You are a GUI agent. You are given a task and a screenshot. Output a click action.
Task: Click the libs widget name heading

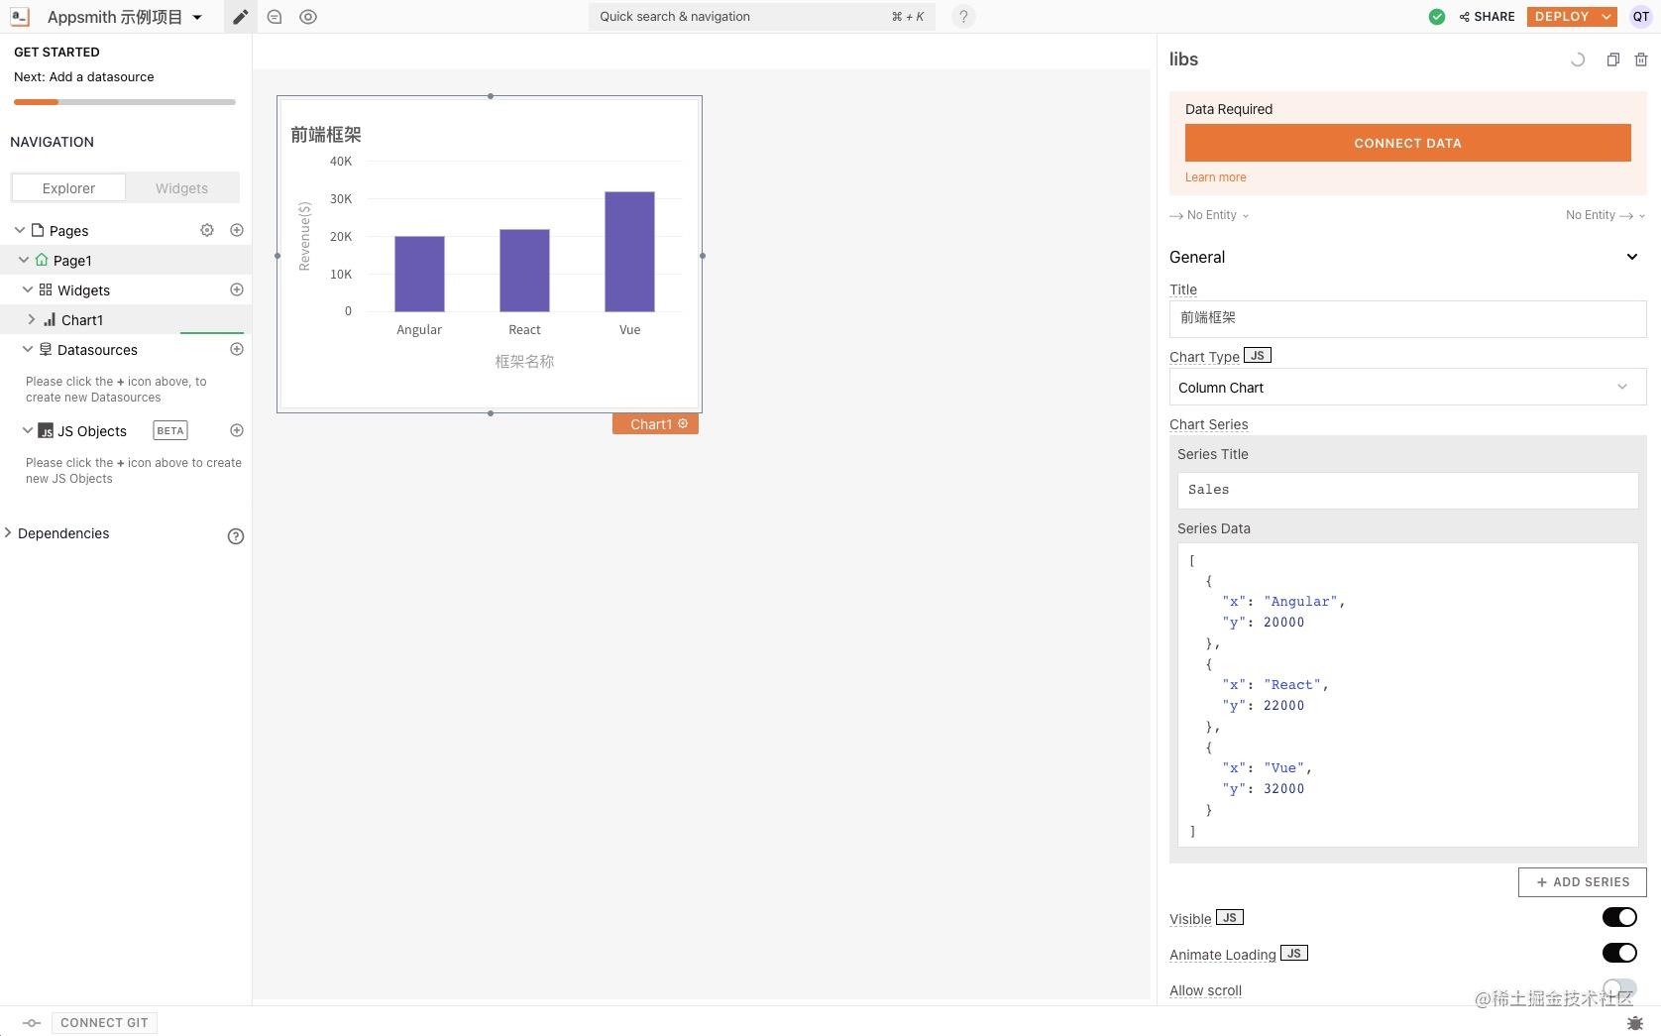click(x=1183, y=59)
